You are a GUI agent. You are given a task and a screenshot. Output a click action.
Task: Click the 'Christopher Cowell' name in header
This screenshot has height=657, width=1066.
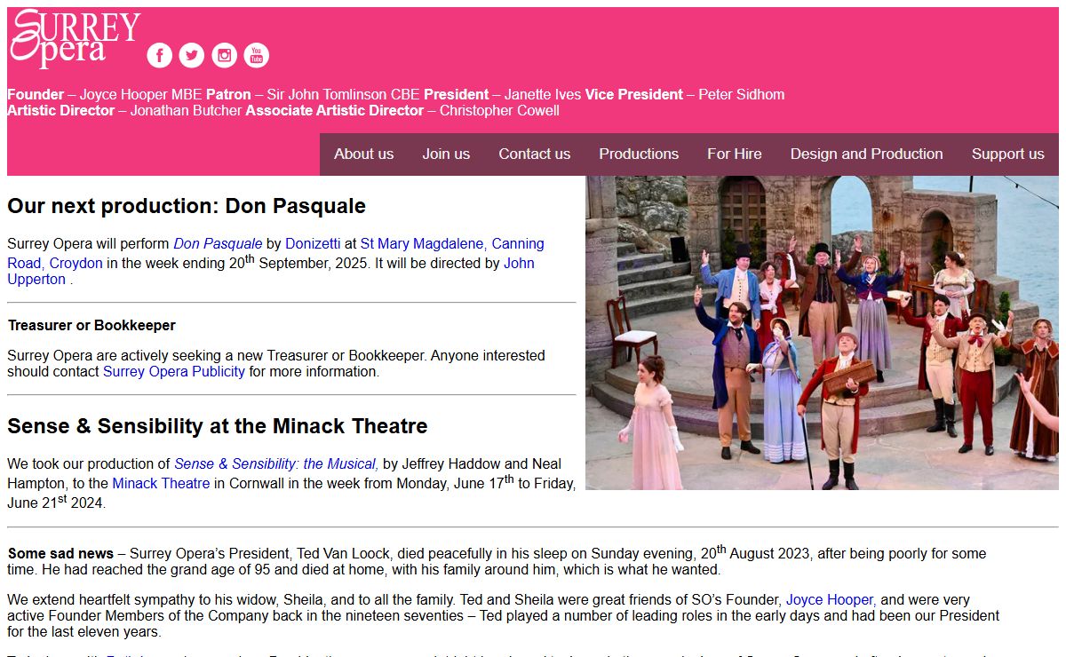pos(499,111)
